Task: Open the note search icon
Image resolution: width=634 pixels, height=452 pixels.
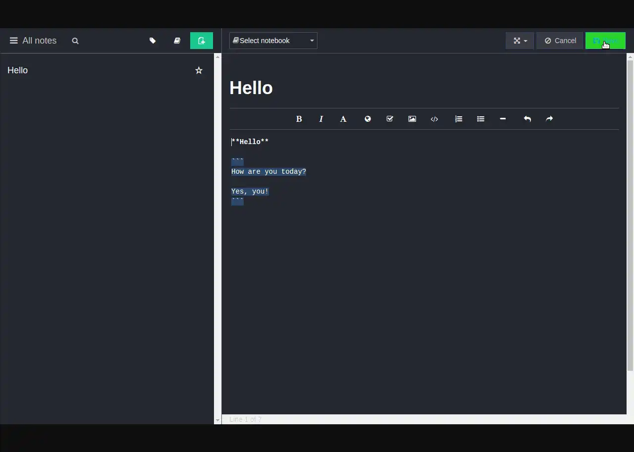Action: (75, 41)
